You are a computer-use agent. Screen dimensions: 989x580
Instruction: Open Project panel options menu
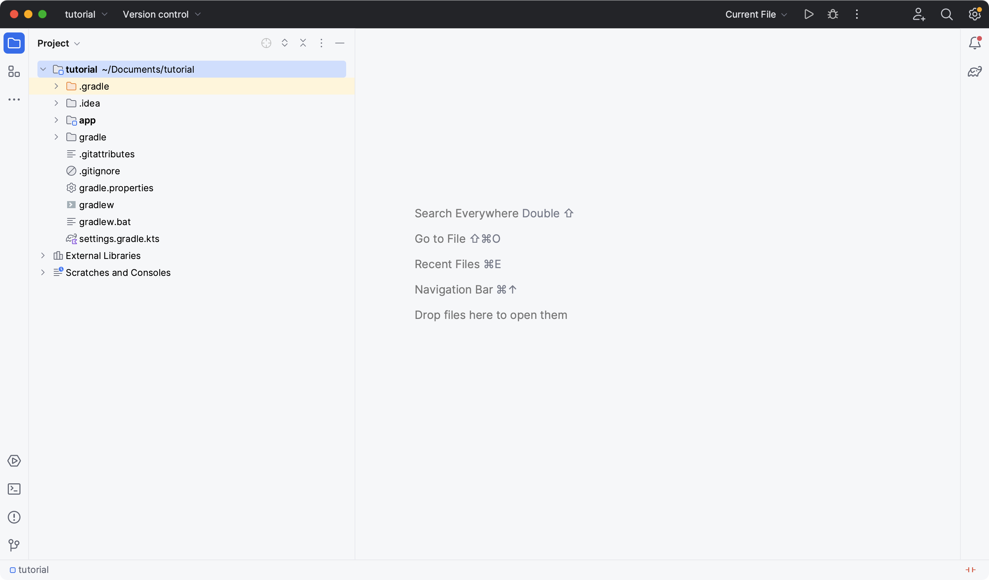coord(321,43)
